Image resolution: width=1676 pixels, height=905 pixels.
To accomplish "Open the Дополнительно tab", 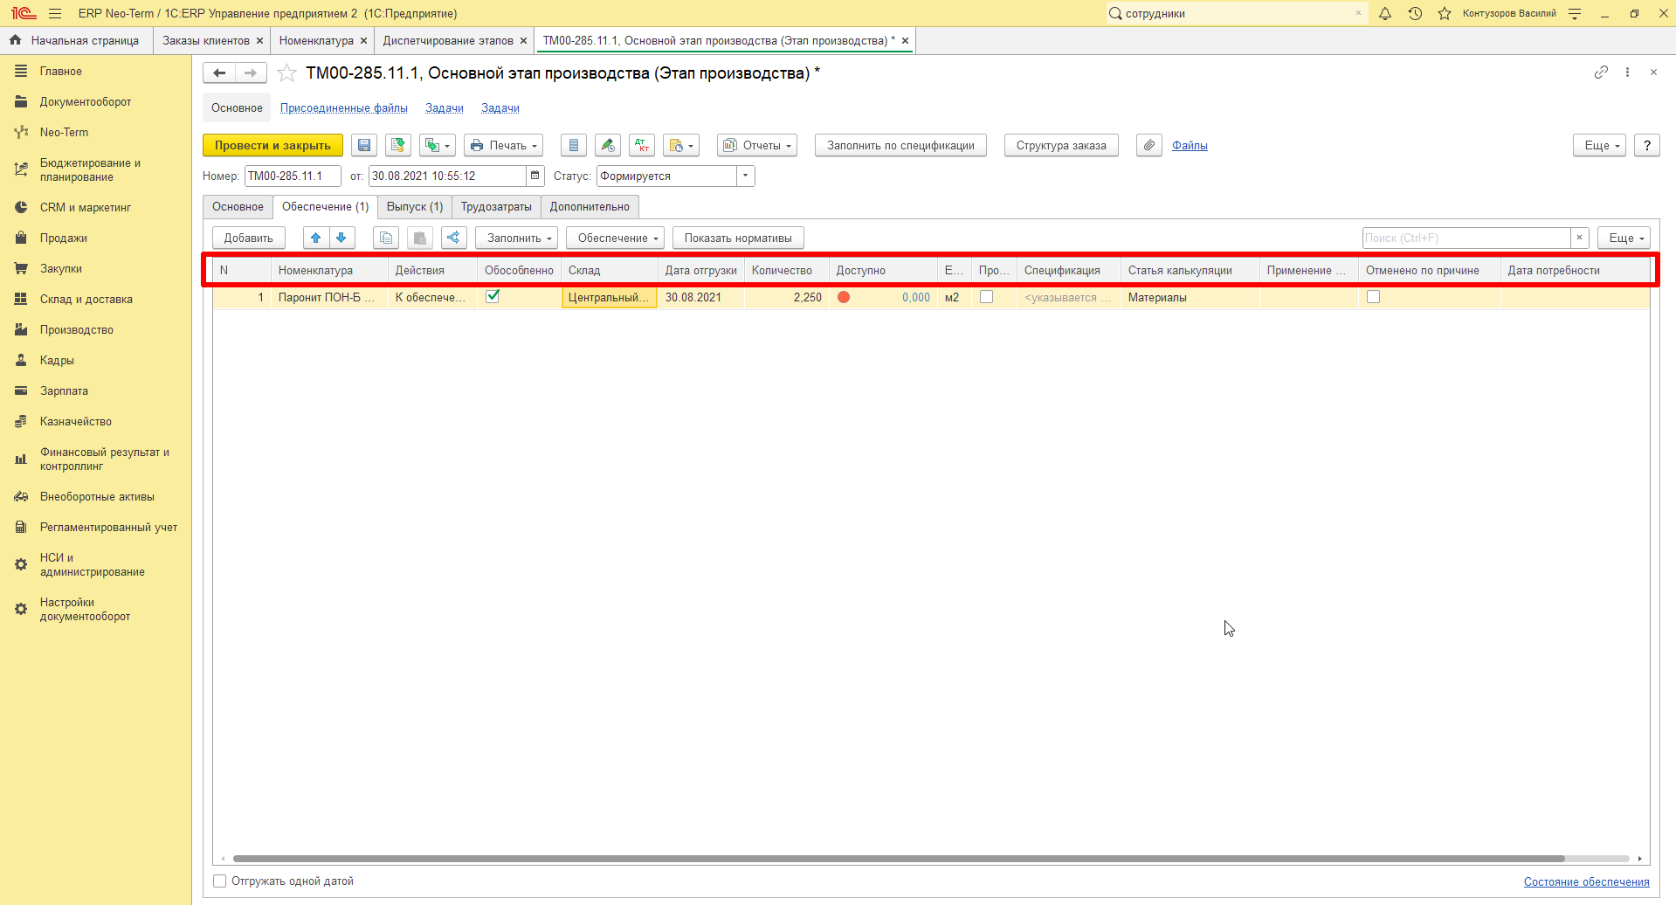I will 590,207.
